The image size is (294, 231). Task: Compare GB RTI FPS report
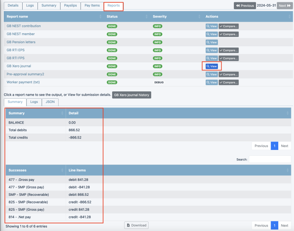pyautogui.click(x=229, y=58)
